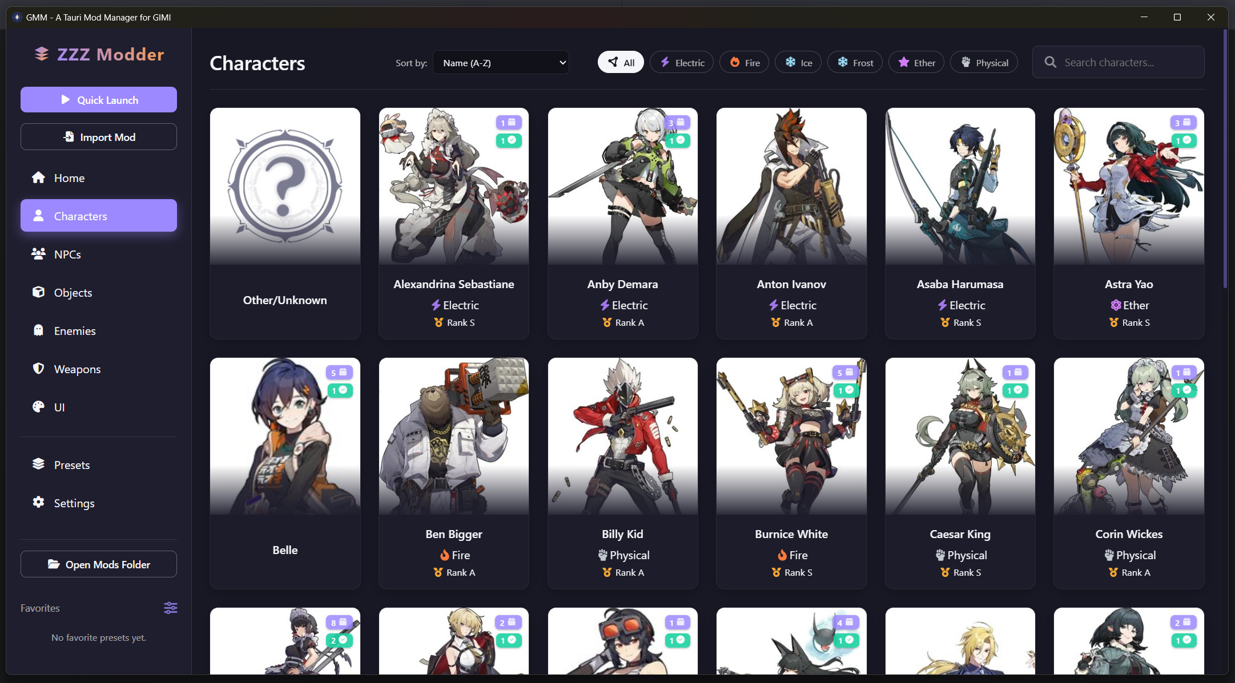Select Characters in the sidebar menu
1235x683 pixels.
coord(80,216)
